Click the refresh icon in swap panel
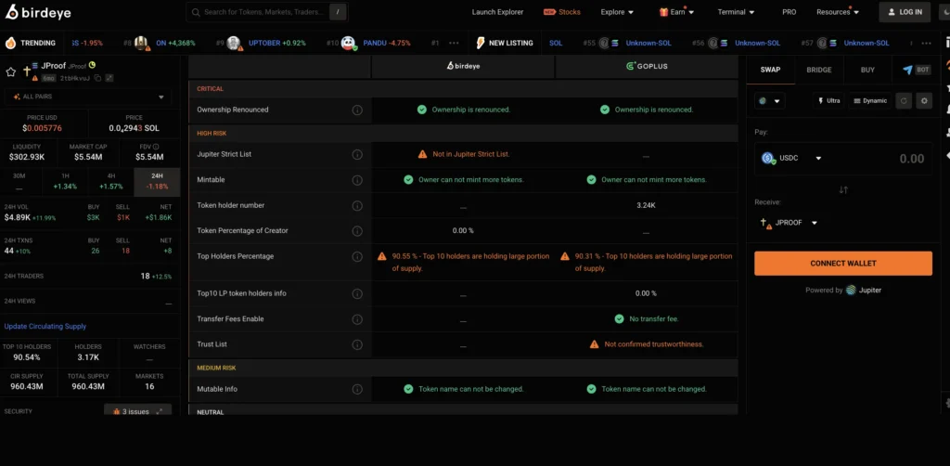950x466 pixels. (x=904, y=100)
